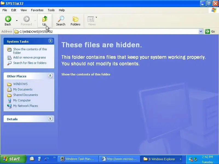The height and width of the screenshot is (164, 219).
Task: Click the SYSTEM32 title bar folder icon
Action: click(2, 3)
